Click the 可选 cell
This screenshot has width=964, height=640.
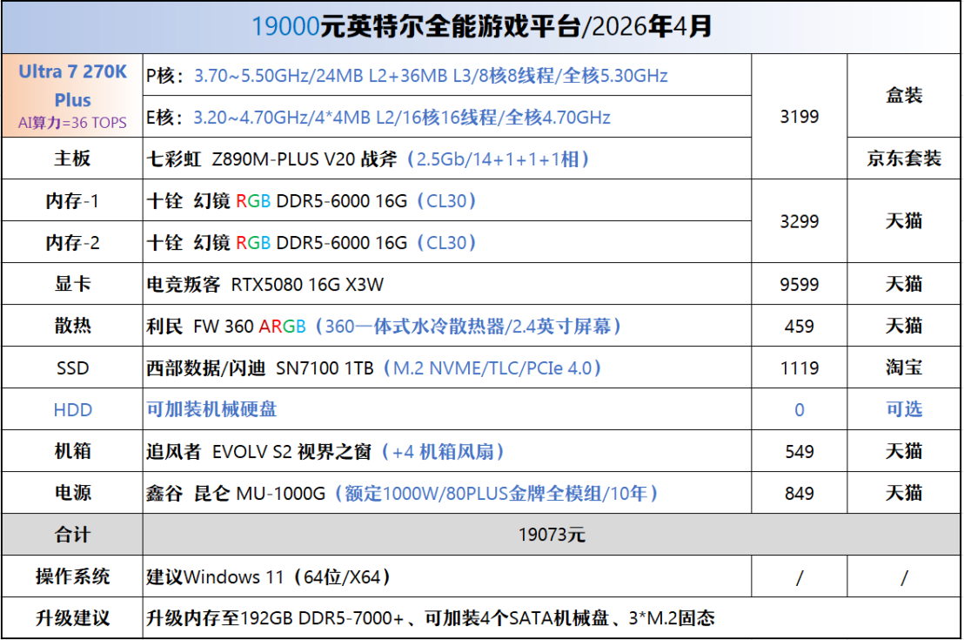[904, 409]
